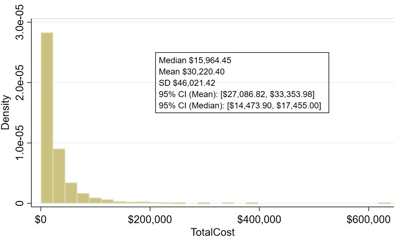Select the Density y-axis title
The height and width of the screenshot is (239, 394).
5,113
